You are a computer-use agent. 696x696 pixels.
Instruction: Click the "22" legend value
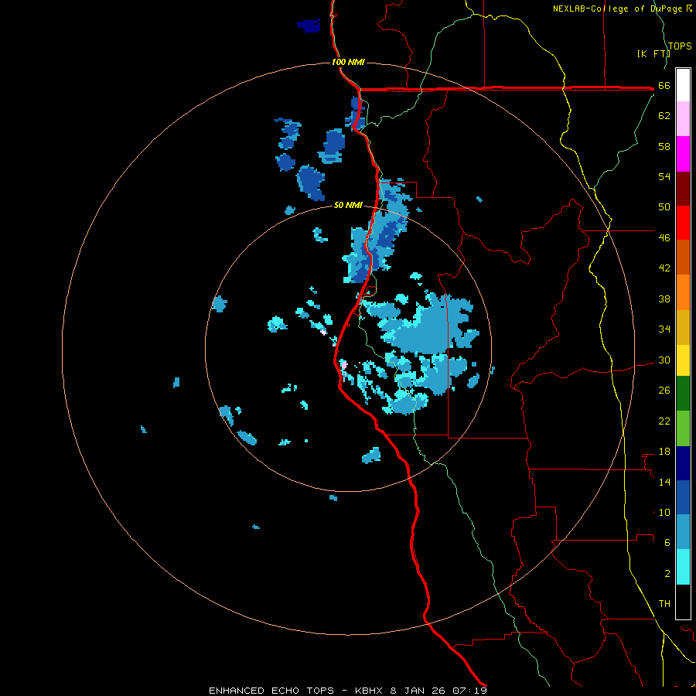tap(664, 421)
